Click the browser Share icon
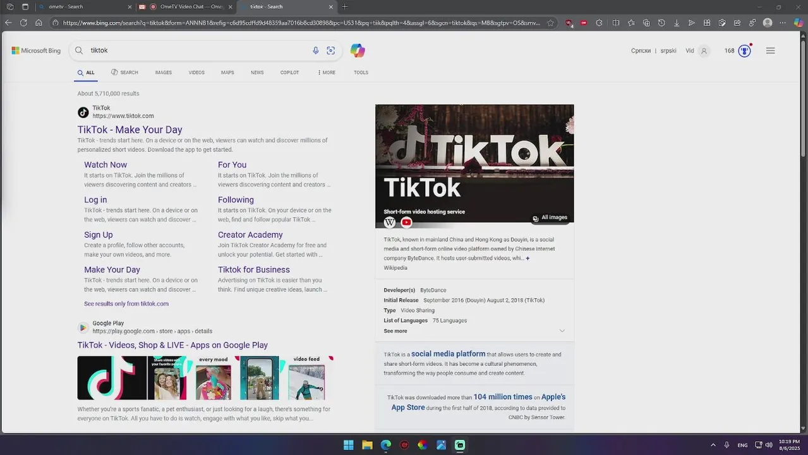This screenshot has width=808, height=455. tap(737, 23)
